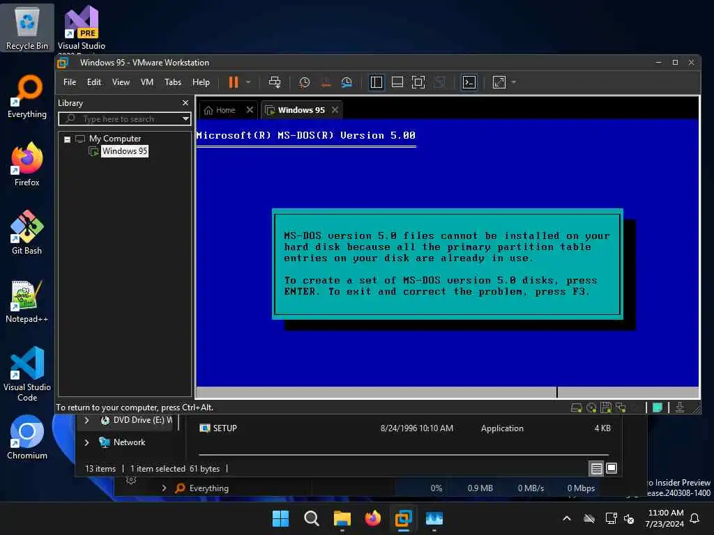Image resolution: width=714 pixels, height=535 pixels.
Task: Click the network adapter status icon
Action: [620, 408]
